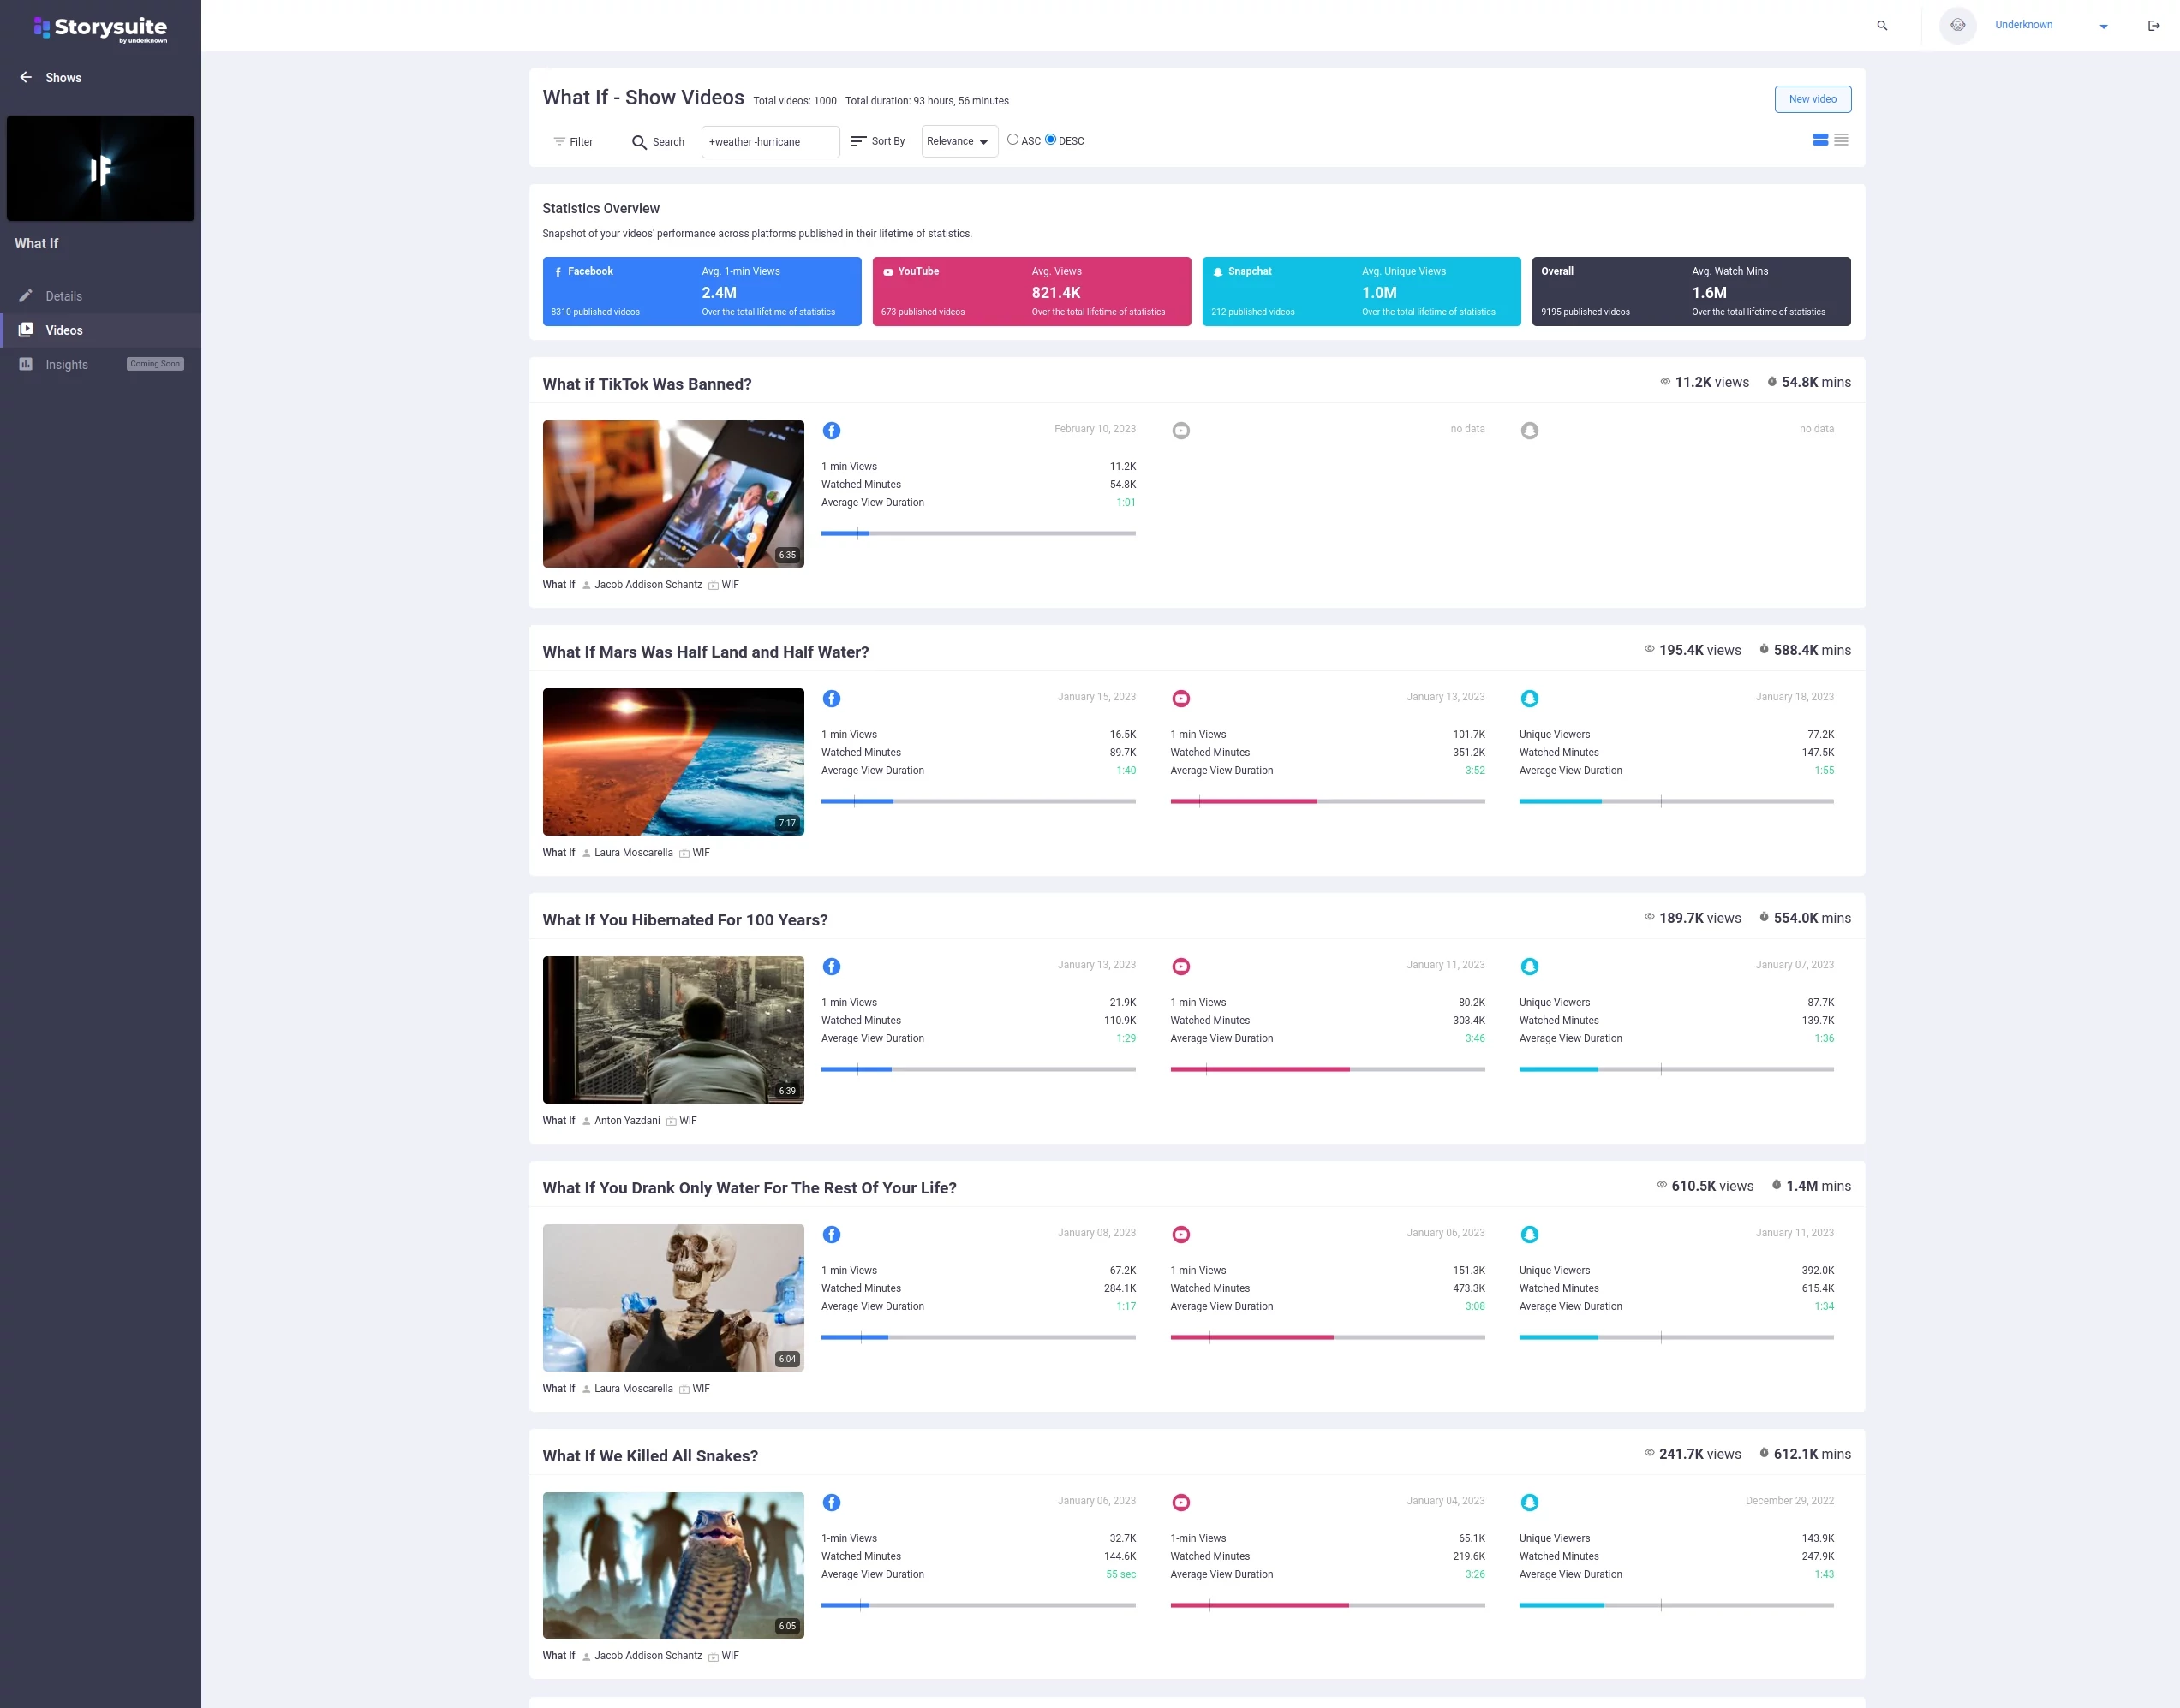Screen dimensions: 2180x1708
Task: Select Videos in the sidebar menu
Action: tap(65, 330)
